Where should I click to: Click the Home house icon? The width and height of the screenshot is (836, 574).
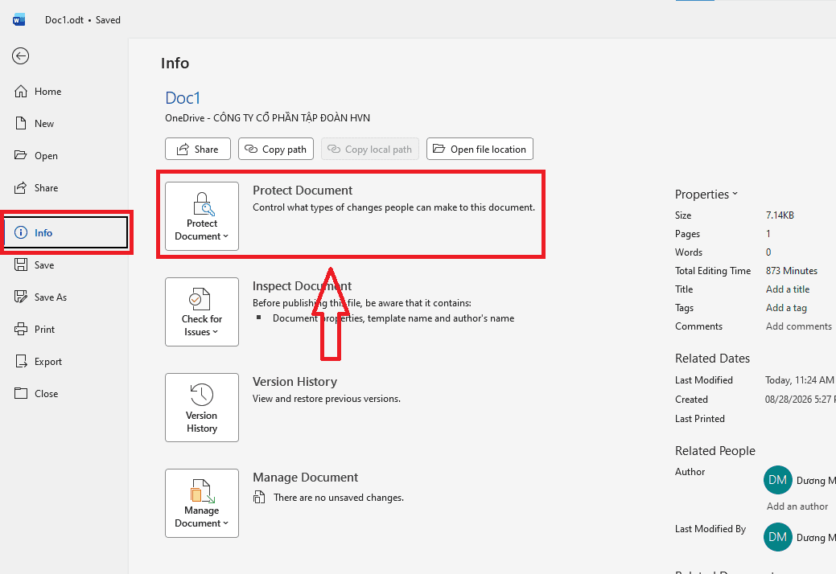tap(21, 92)
